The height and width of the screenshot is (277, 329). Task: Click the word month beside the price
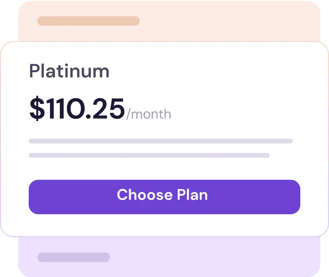click(151, 114)
